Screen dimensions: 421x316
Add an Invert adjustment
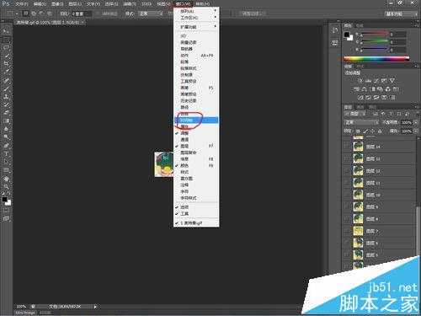tap(360, 98)
